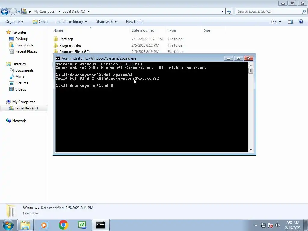
Task: Select Local Disk (C:) in navigation pane
Action: point(26,108)
